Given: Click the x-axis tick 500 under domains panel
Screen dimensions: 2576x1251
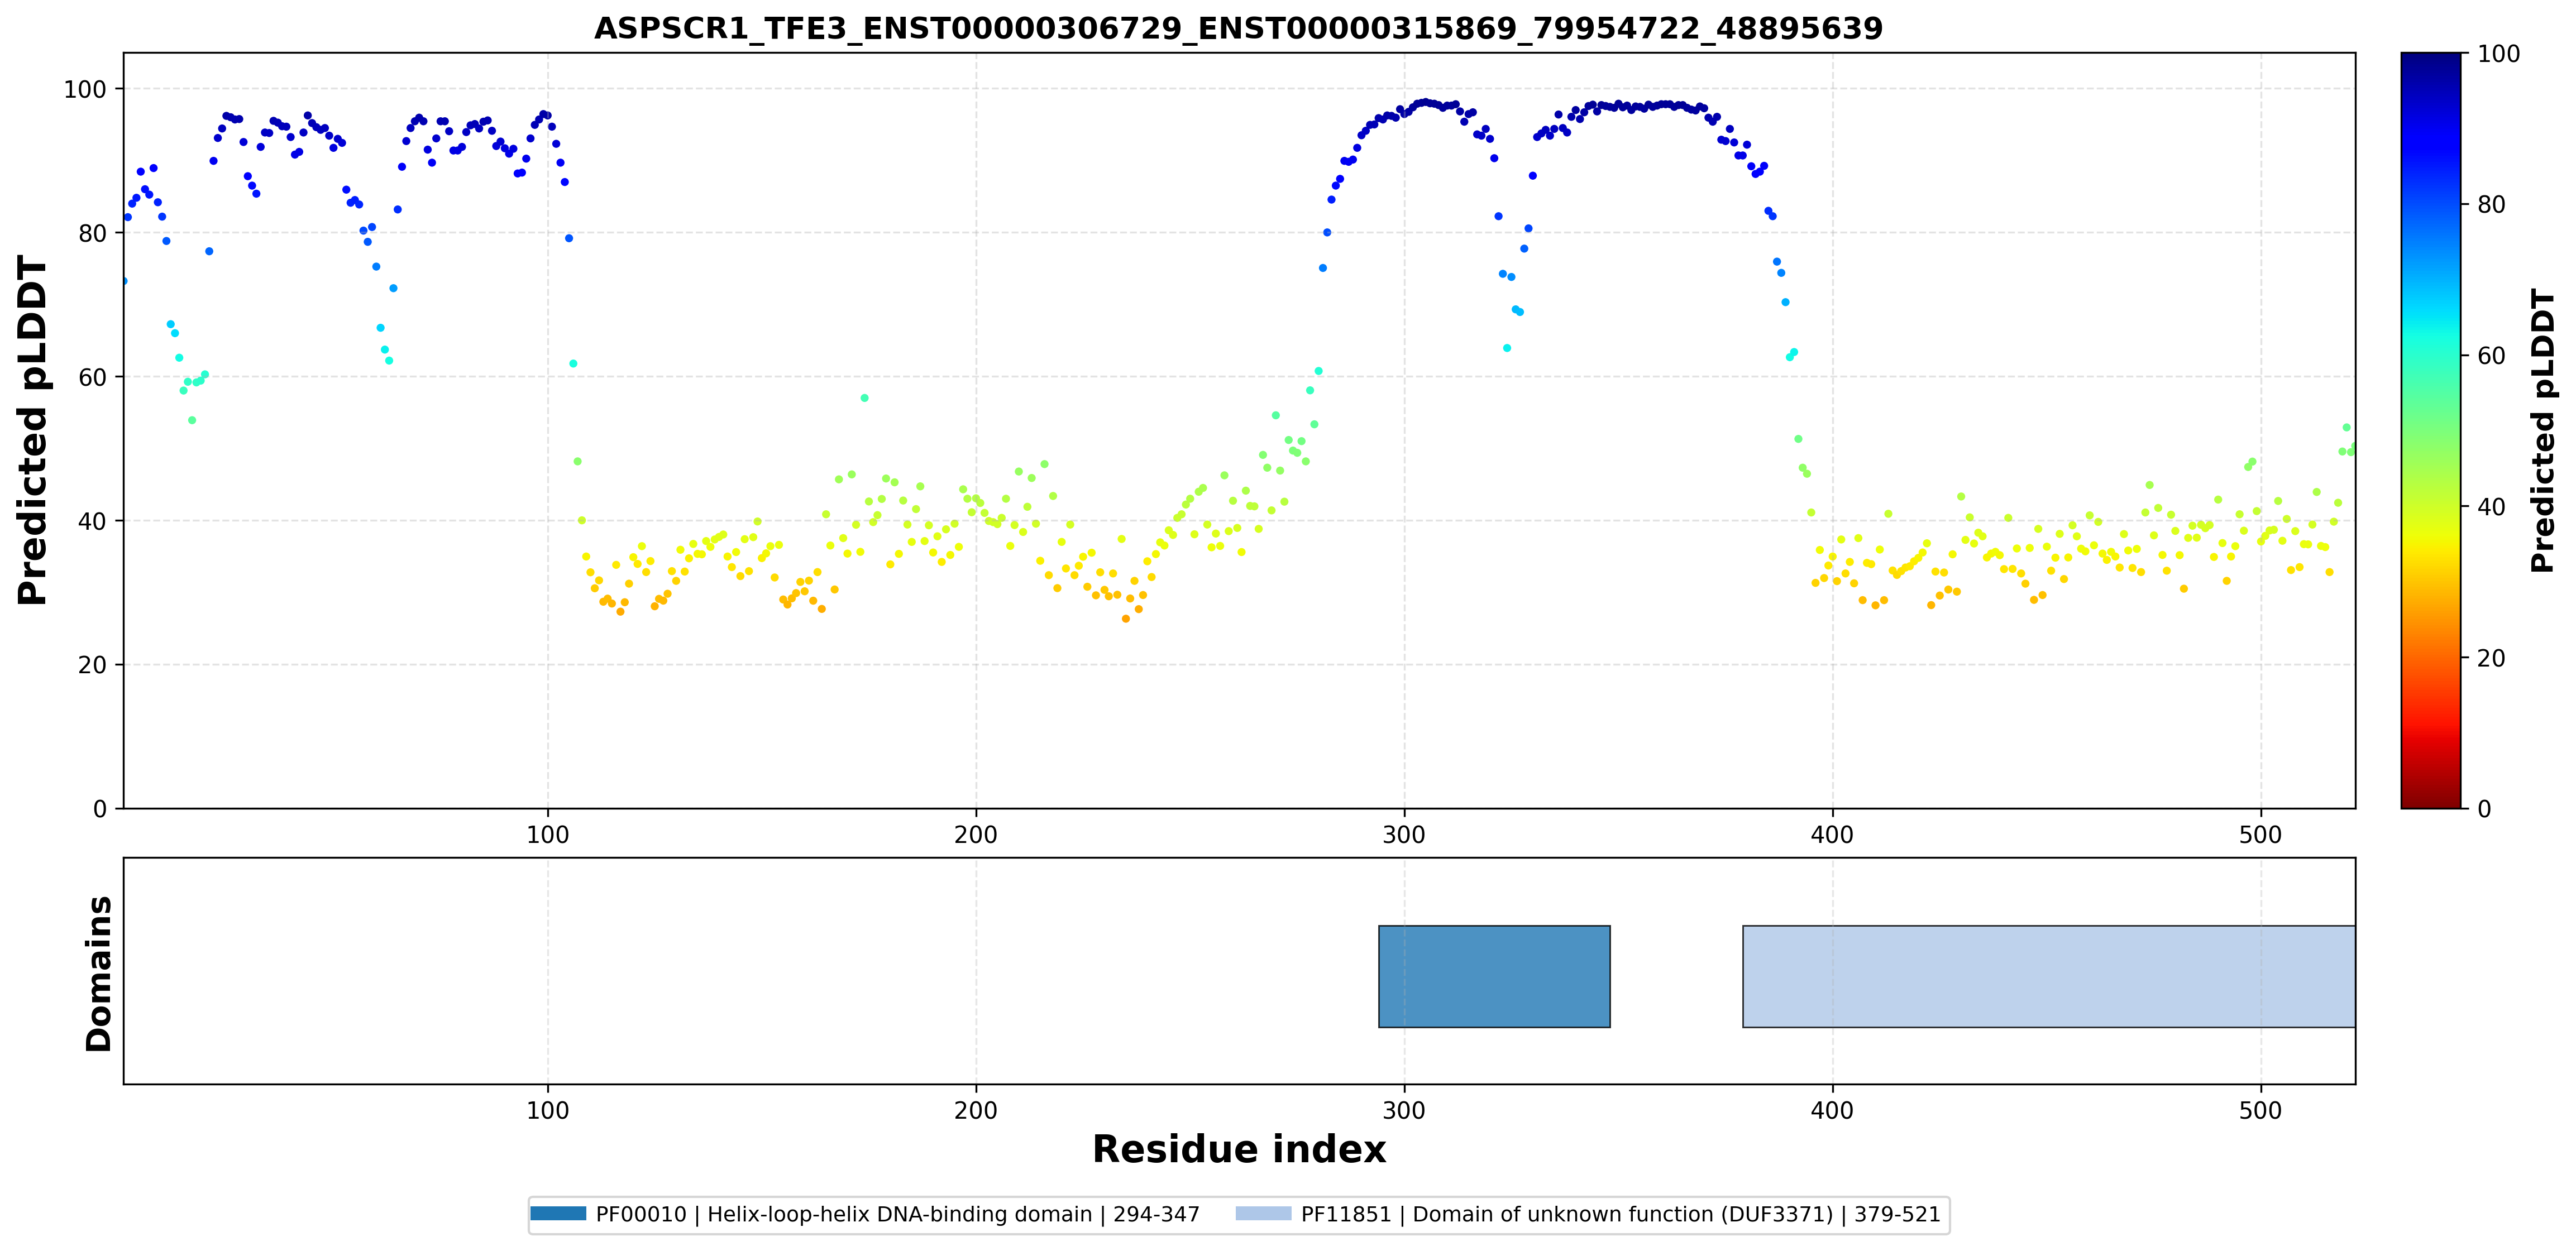Looking at the screenshot, I should point(2260,1110).
